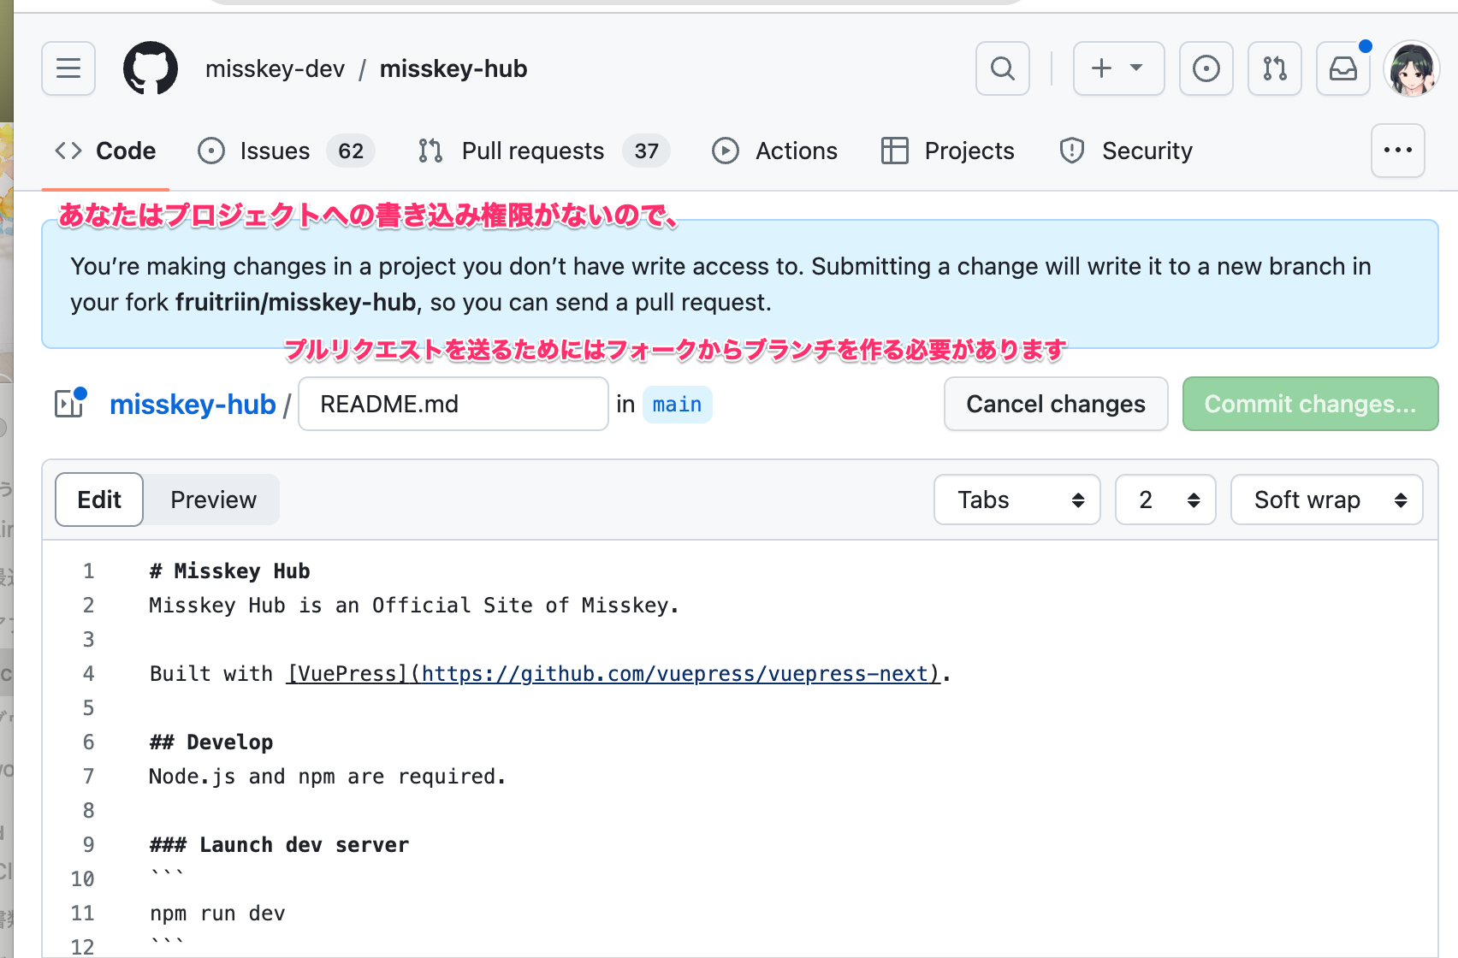The image size is (1458, 958).
Task: Click the GitHub Octocat logo
Action: pos(151,68)
